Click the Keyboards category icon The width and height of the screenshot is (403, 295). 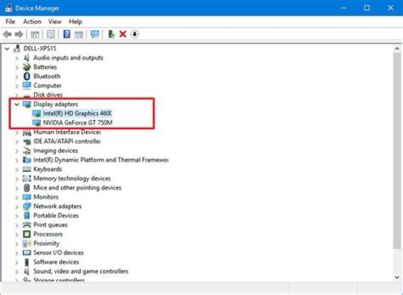tap(27, 169)
